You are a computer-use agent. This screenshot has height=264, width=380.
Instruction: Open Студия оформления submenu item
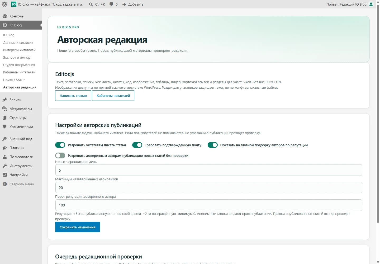click(x=19, y=65)
